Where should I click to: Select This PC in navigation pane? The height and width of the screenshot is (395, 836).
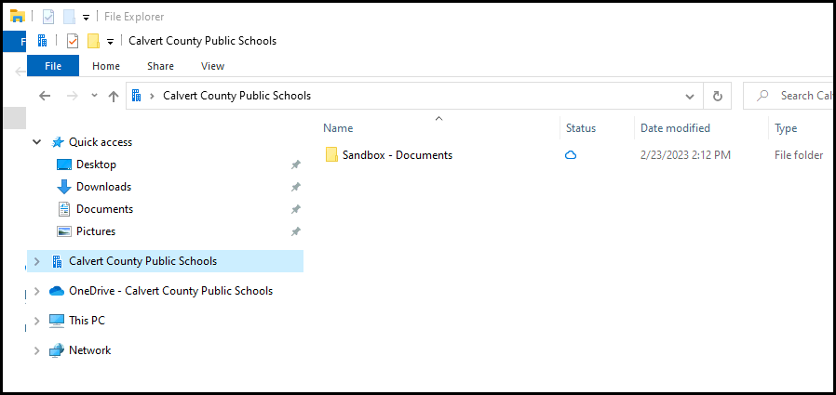(87, 321)
